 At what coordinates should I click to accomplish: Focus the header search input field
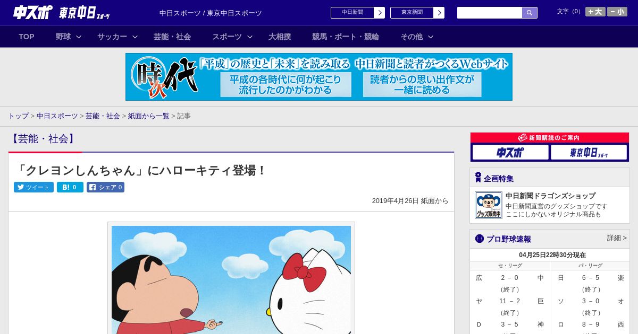click(x=490, y=13)
